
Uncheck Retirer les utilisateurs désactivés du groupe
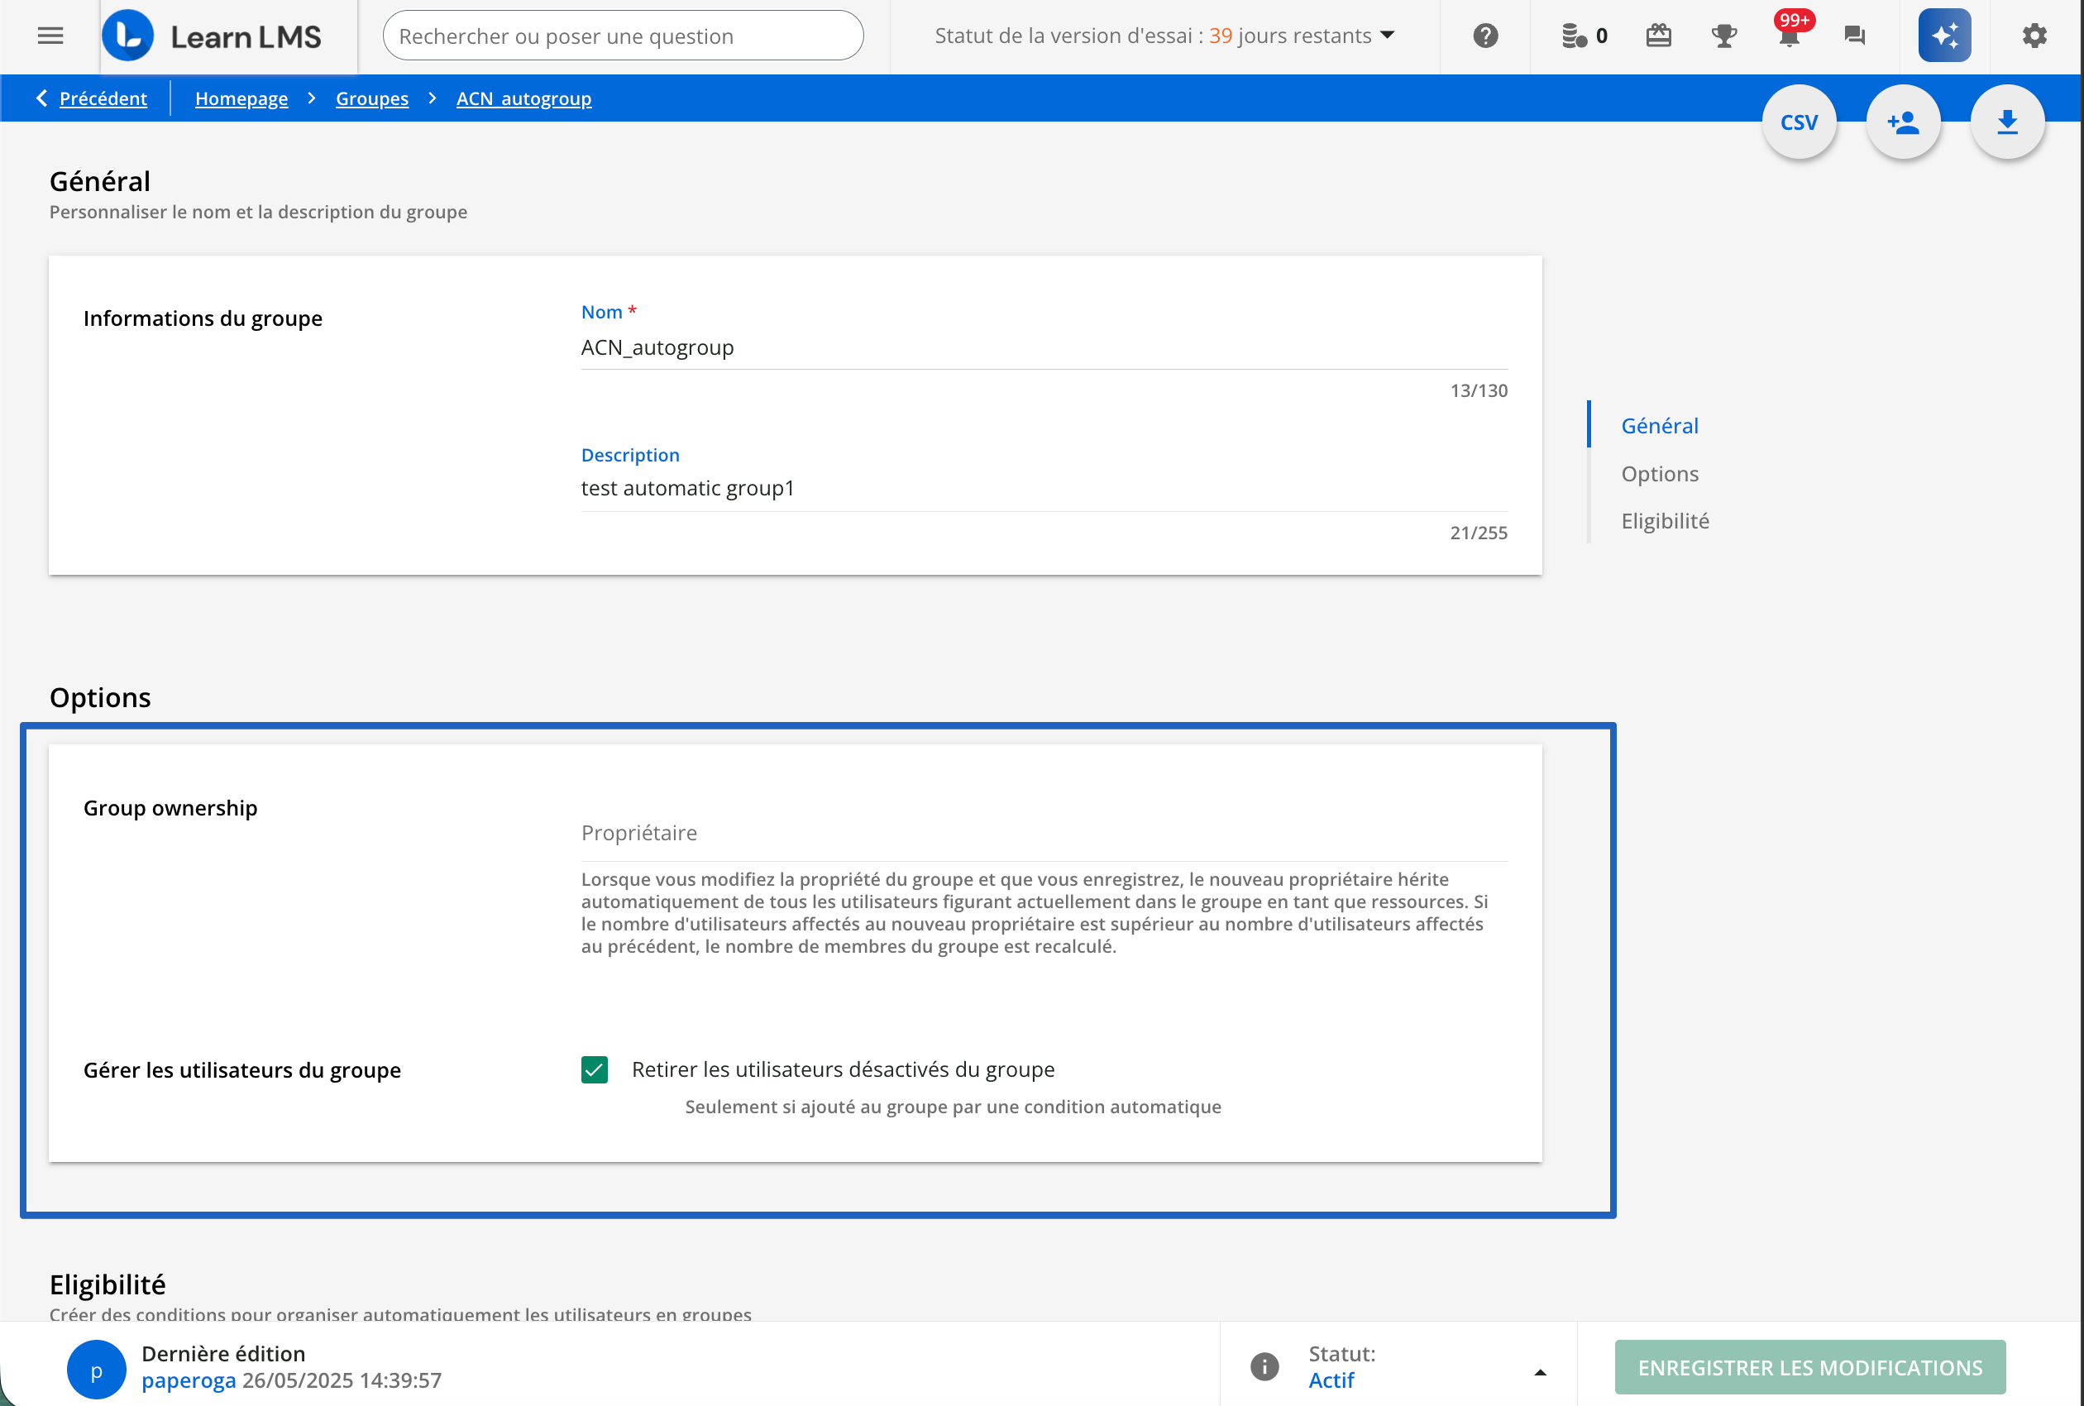595,1069
